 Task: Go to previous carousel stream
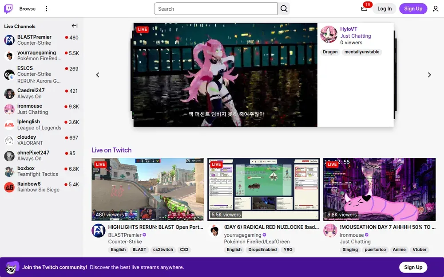tap(98, 75)
